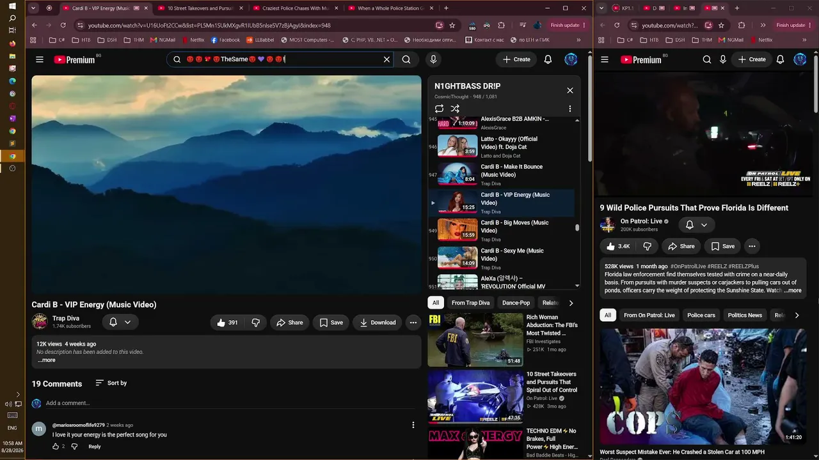Open OneNote from the taskbar

[x=12, y=118]
